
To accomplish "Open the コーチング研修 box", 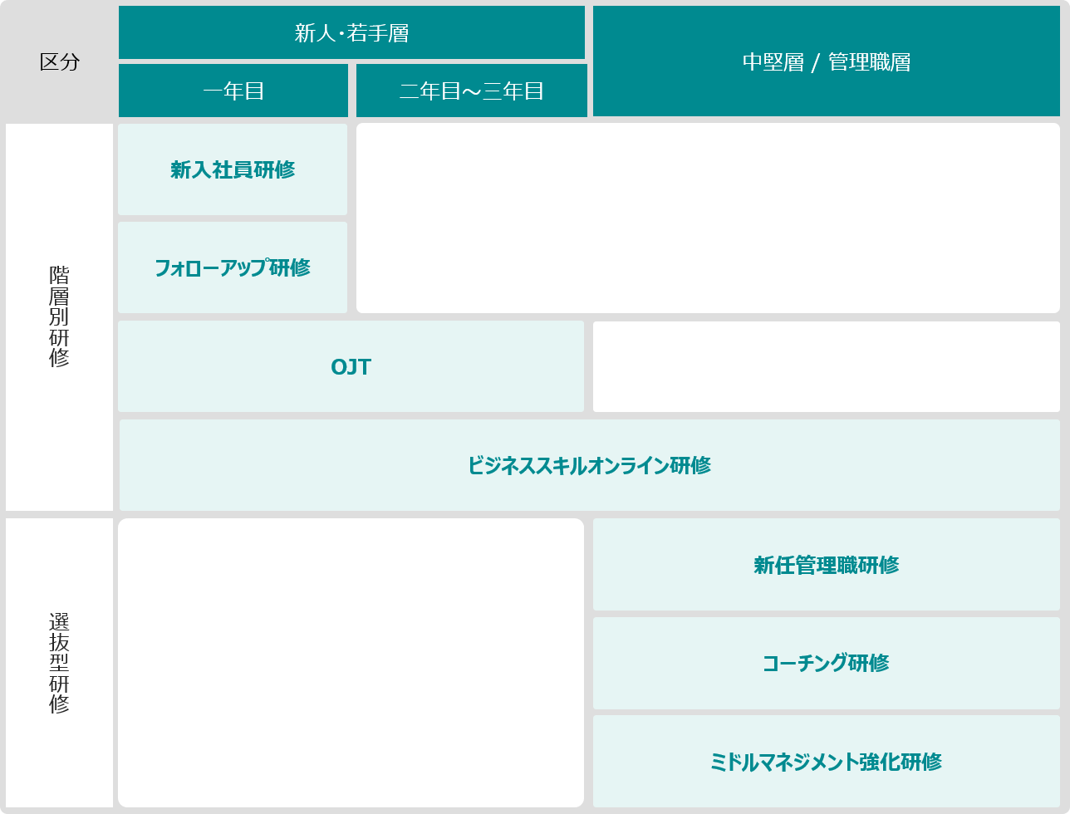I will [827, 663].
